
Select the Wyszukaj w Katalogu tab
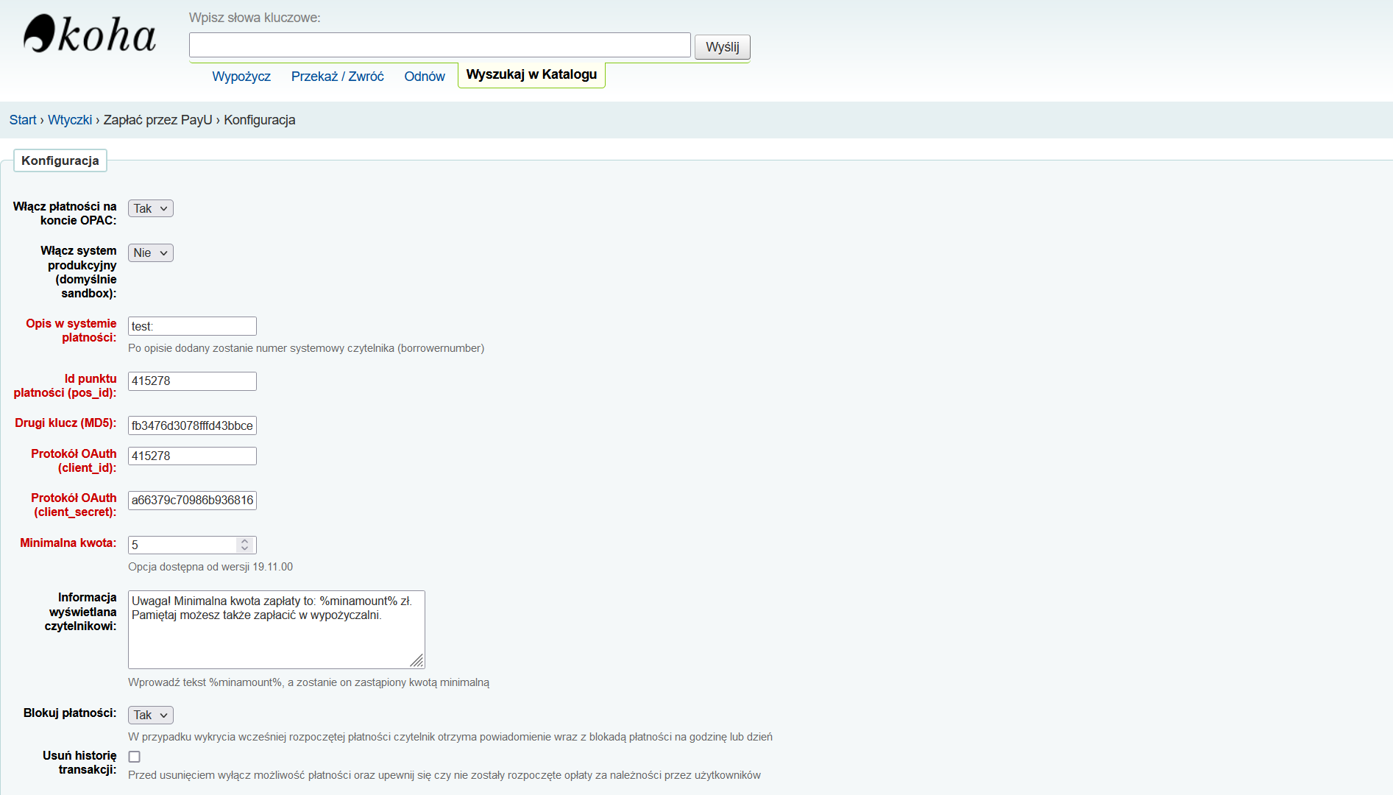pos(531,75)
